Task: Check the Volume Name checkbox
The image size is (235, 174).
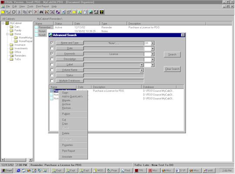Action: (x=52, y=70)
